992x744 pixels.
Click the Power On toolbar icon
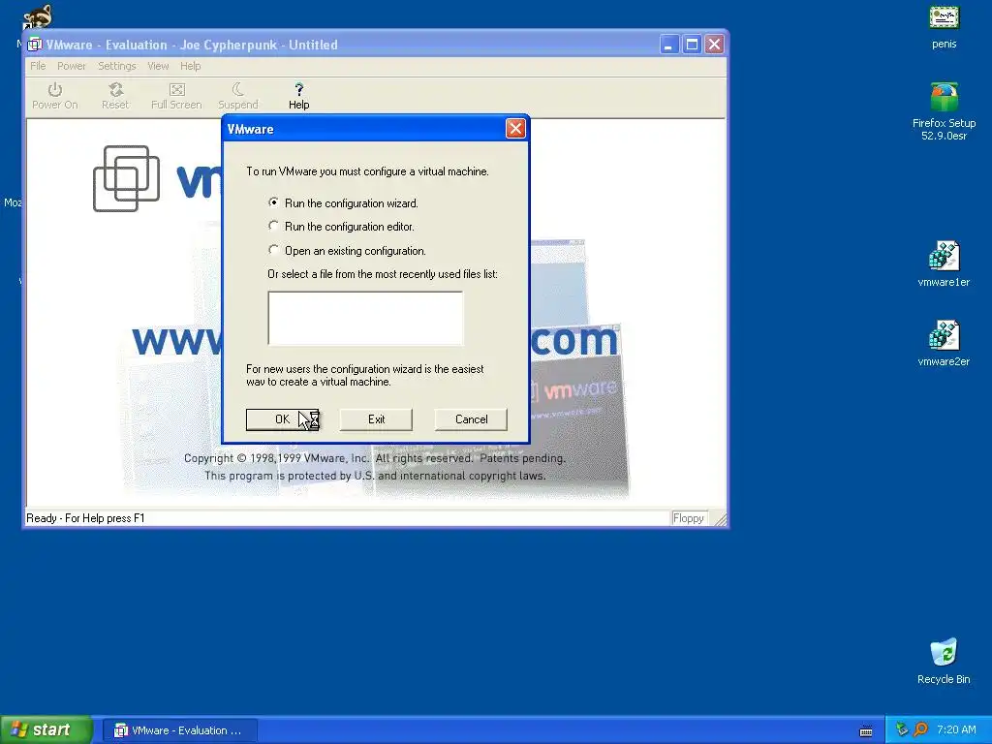pyautogui.click(x=55, y=96)
